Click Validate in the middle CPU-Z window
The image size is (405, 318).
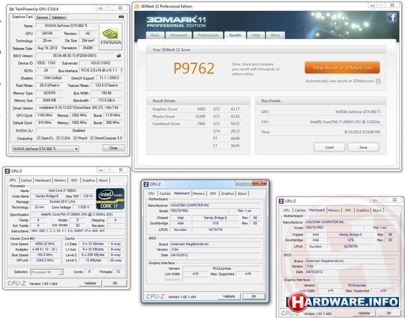[x=229, y=296]
